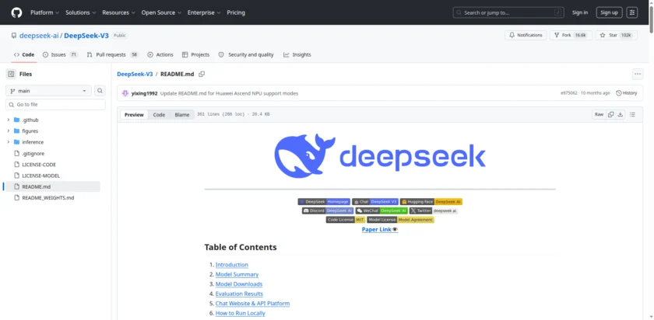Open the Solutions dropdown menu

coord(80,12)
